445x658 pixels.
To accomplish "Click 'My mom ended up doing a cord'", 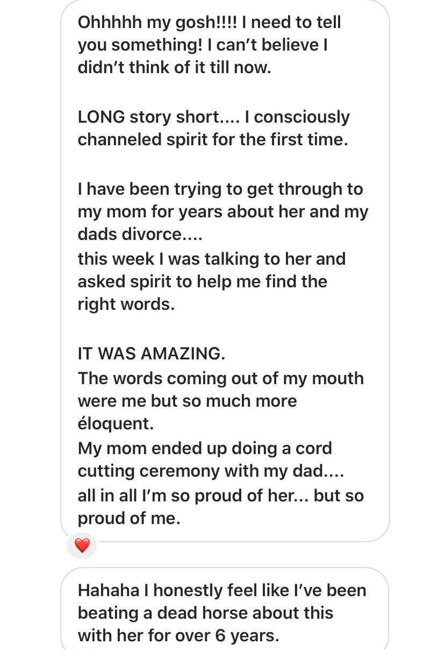I will [205, 449].
